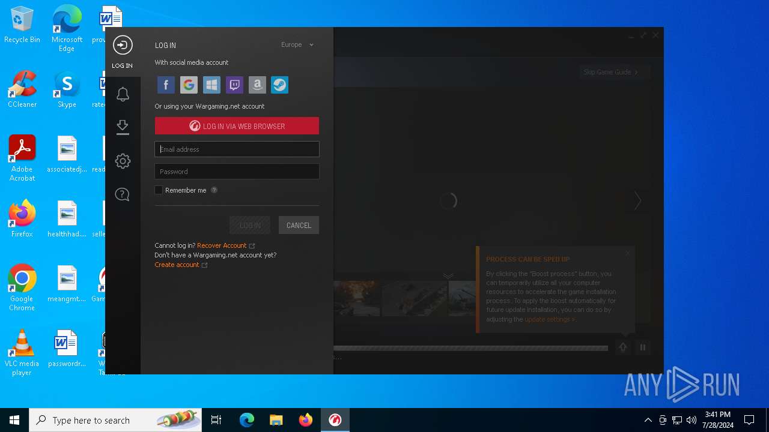Select associatedj... image file on desktop

click(67, 155)
